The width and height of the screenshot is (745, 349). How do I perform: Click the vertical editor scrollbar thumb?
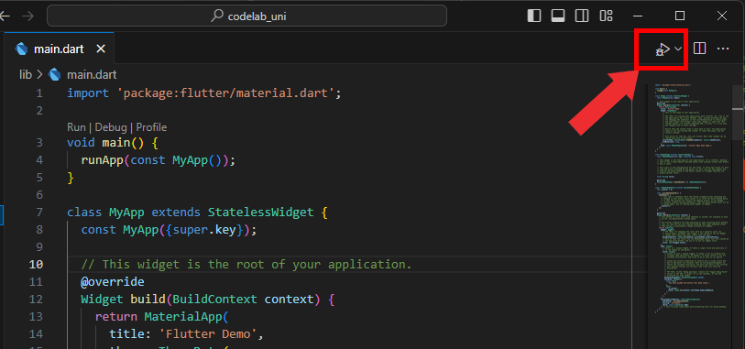click(739, 113)
